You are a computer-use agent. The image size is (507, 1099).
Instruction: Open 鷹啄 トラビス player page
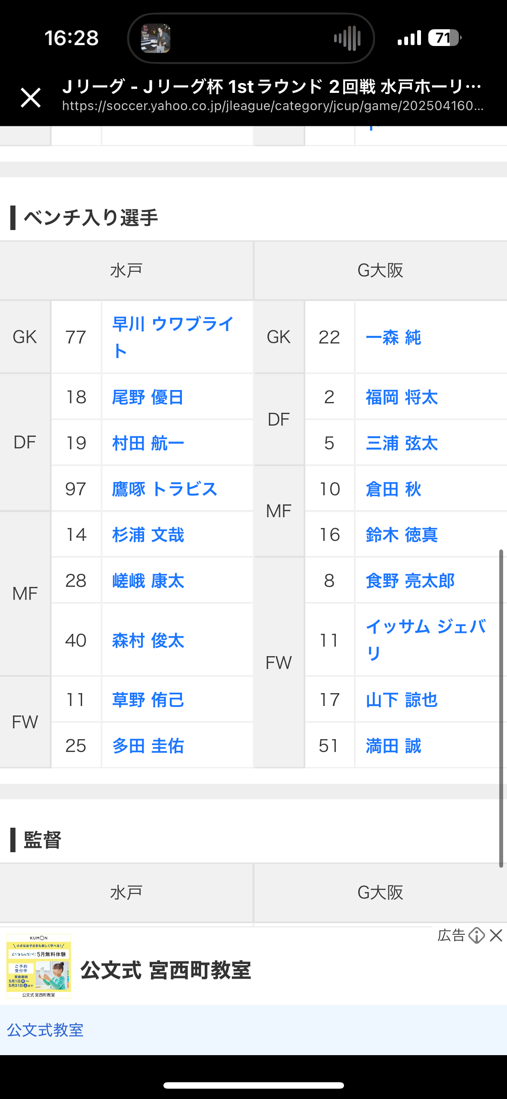(x=165, y=489)
